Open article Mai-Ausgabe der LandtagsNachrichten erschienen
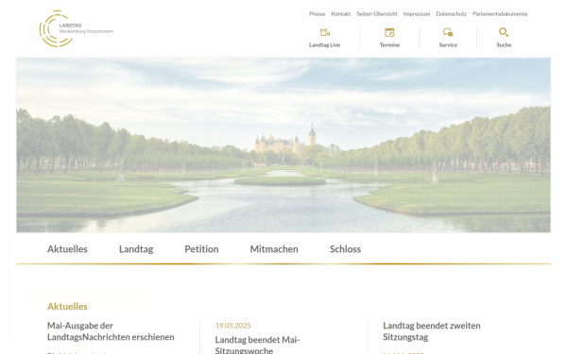The height and width of the screenshot is (354, 567). (111, 331)
